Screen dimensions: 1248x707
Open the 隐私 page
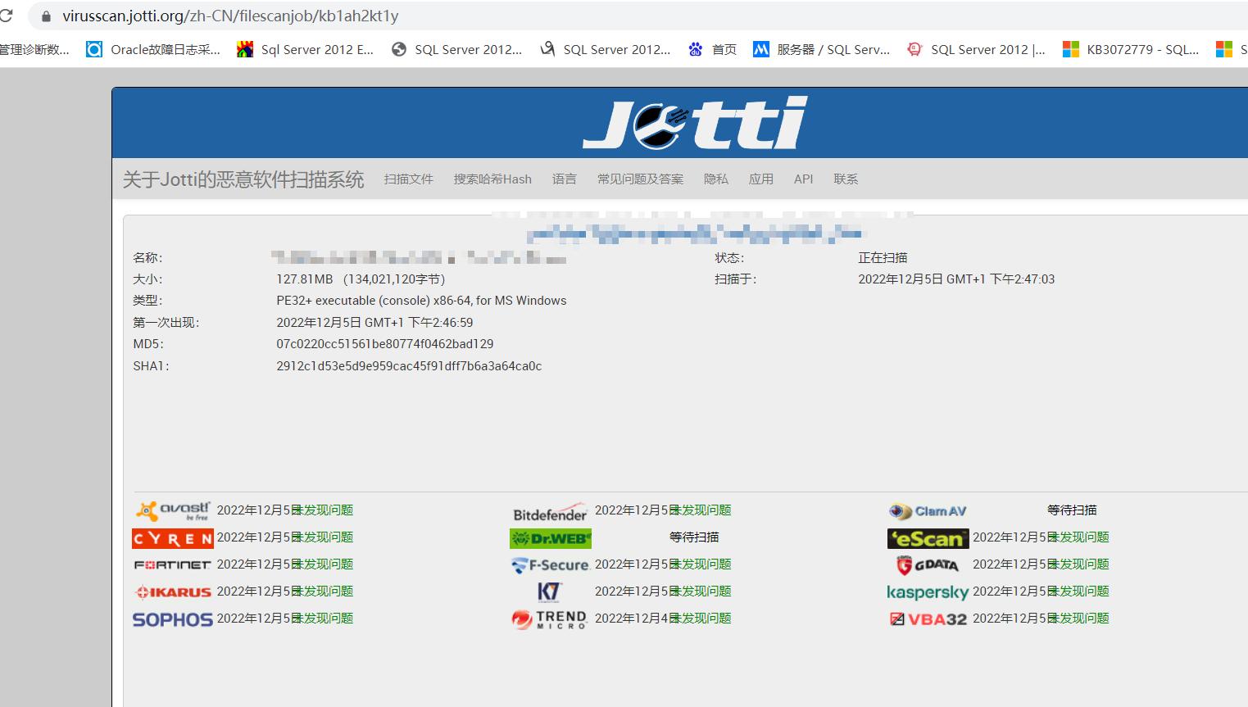(715, 179)
